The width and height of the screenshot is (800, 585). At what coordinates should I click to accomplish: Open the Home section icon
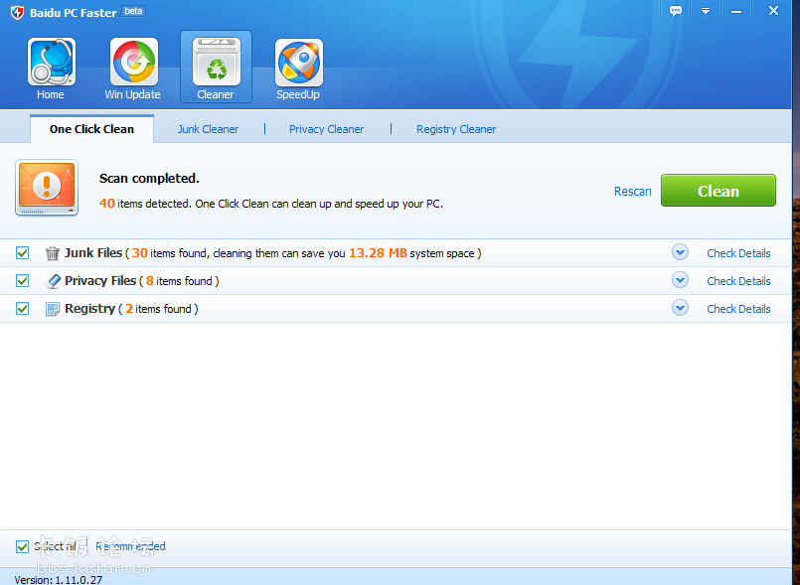(51, 63)
